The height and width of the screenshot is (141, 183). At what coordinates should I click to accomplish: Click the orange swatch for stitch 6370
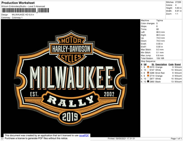[148, 67]
